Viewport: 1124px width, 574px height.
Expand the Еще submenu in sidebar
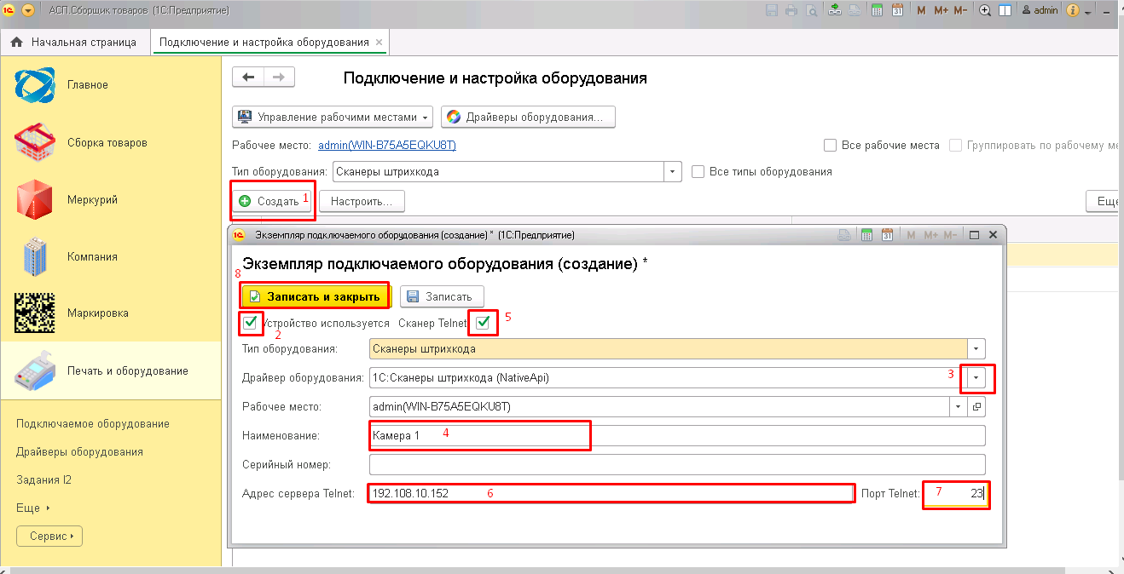point(33,508)
